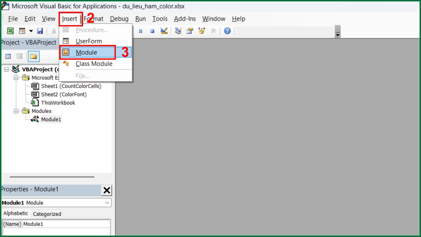Click the View Microsoft Excel icon

point(10,31)
